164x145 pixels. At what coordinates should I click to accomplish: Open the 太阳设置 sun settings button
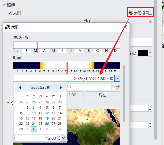click(140, 13)
